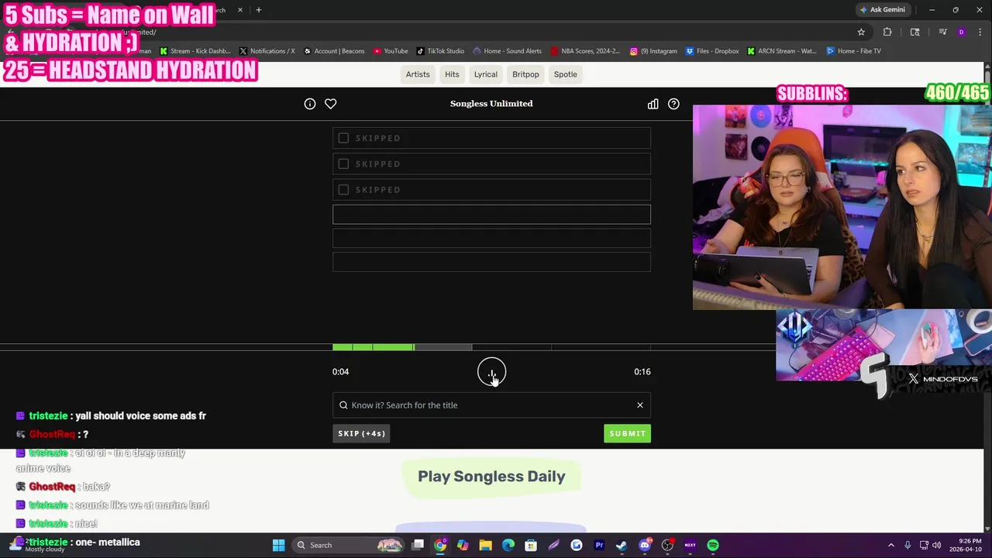Viewport: 992px width, 558px height.
Task: Open OBS Studio from taskbar
Action: pos(667,546)
